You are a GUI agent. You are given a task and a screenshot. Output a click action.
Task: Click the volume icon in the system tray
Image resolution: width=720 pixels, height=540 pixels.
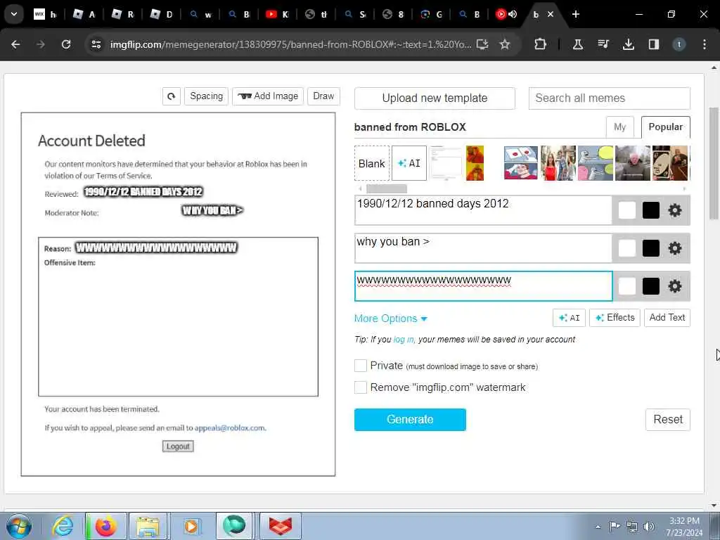(x=649, y=526)
